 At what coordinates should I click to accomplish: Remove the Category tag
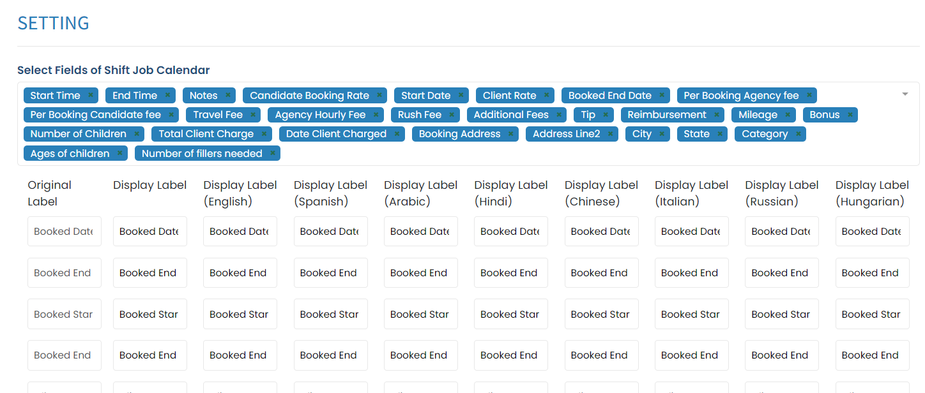pos(799,134)
